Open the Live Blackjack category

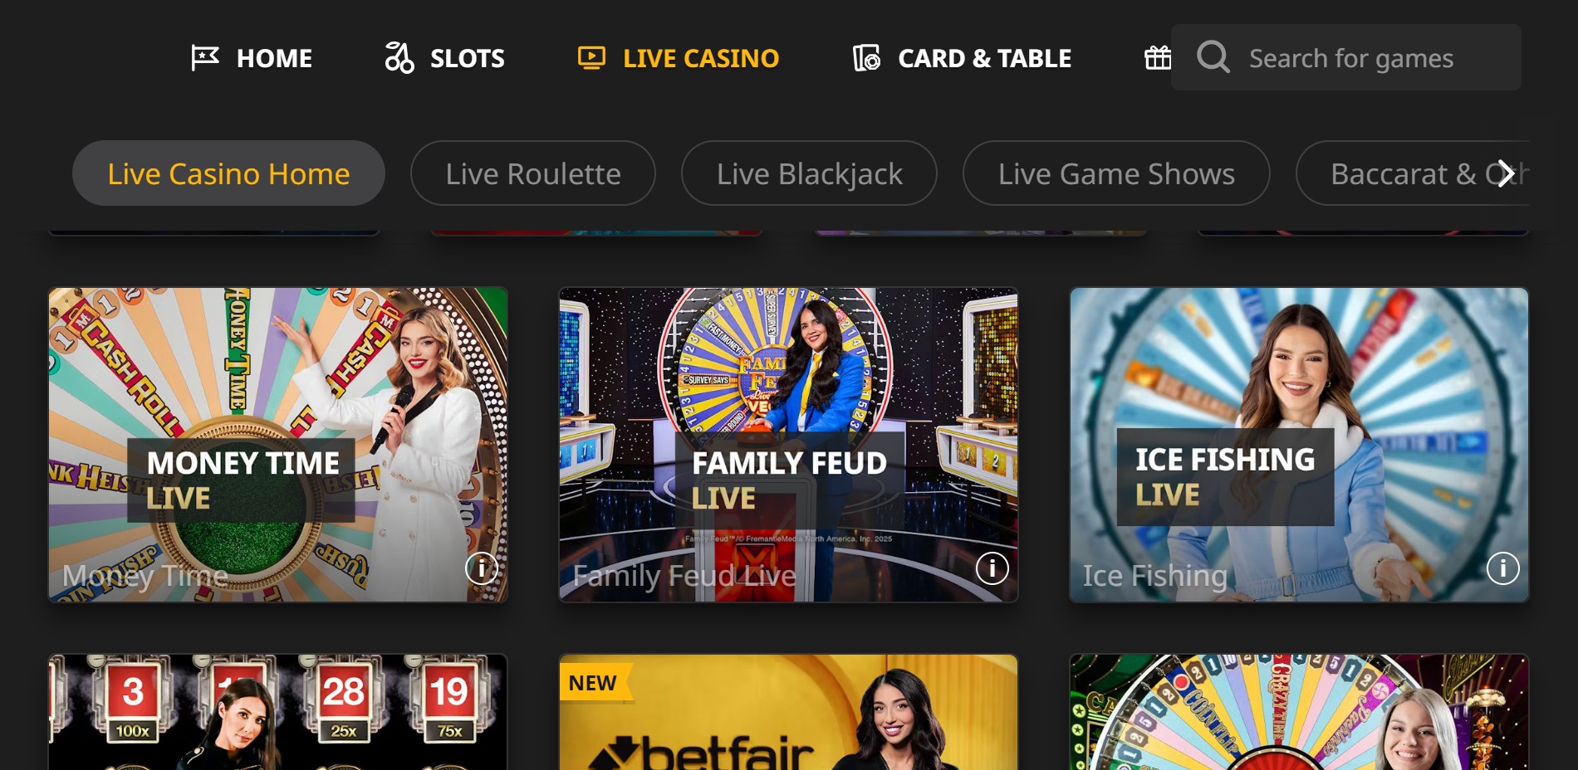pyautogui.click(x=809, y=173)
